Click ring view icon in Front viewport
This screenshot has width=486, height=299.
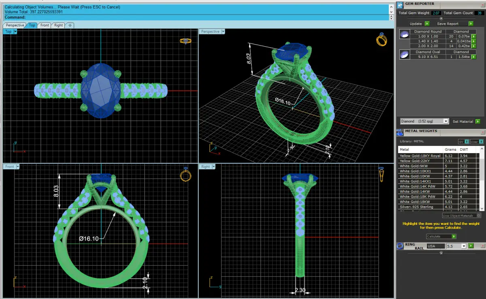click(185, 174)
